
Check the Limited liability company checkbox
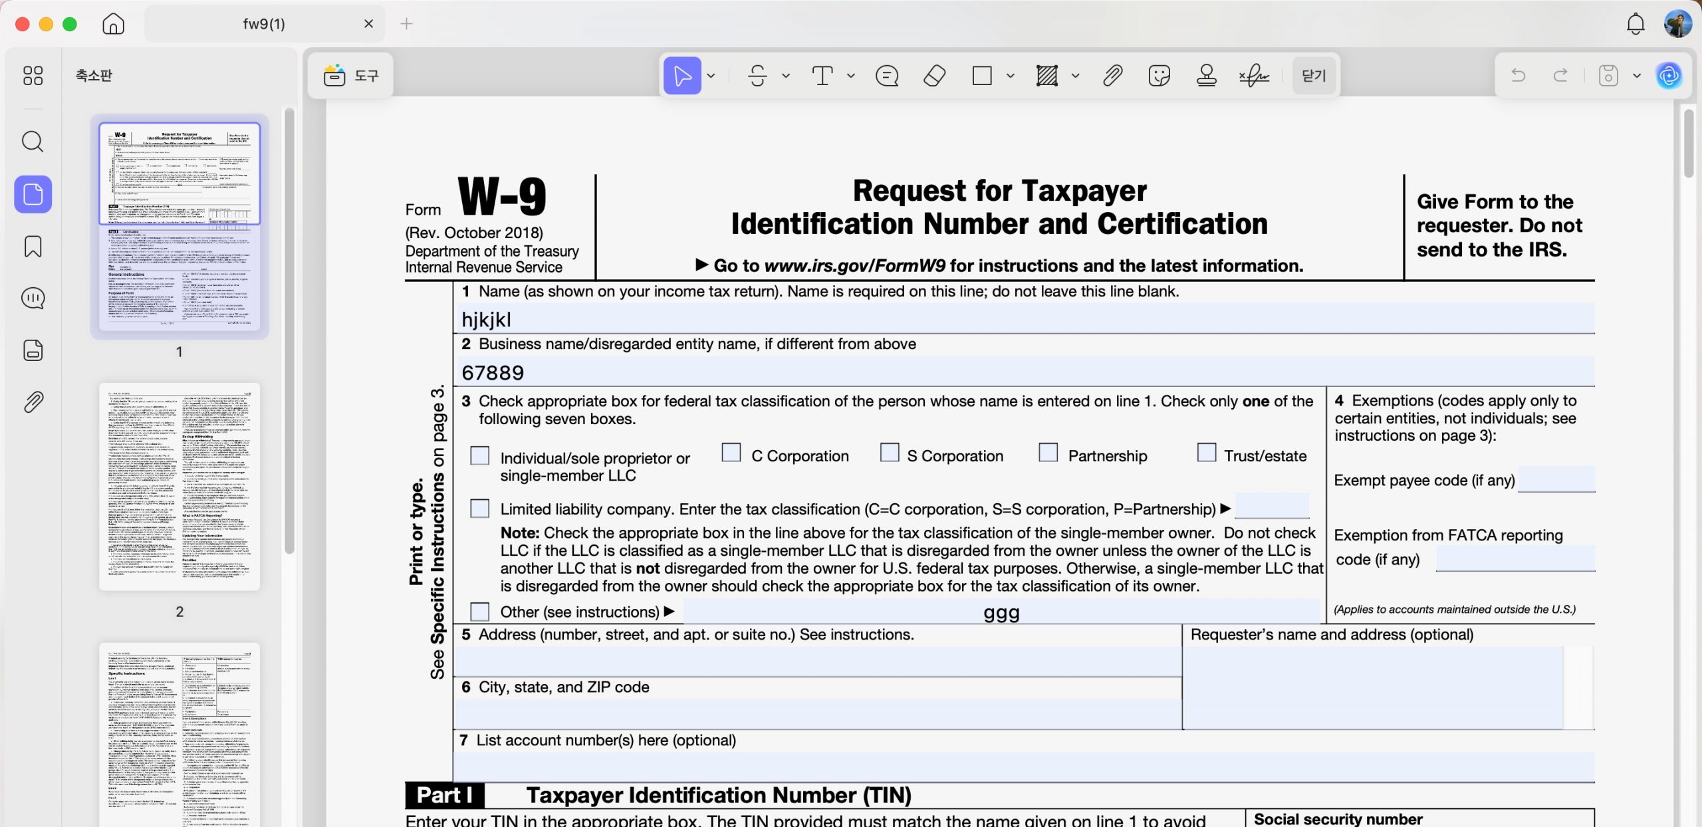(479, 508)
